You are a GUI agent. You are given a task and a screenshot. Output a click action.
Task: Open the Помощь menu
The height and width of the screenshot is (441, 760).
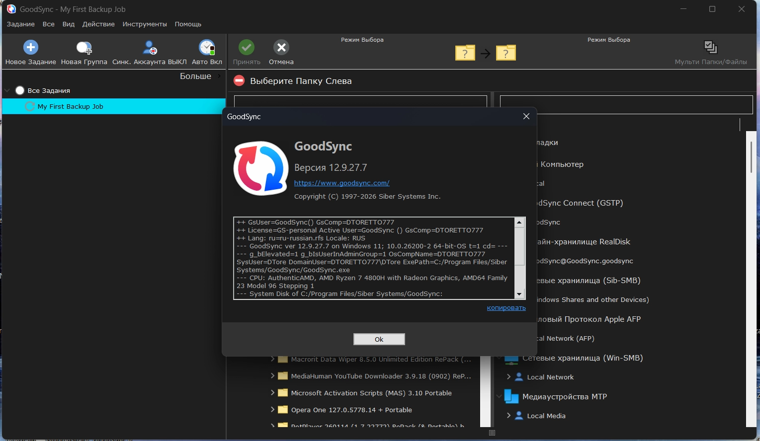[188, 24]
